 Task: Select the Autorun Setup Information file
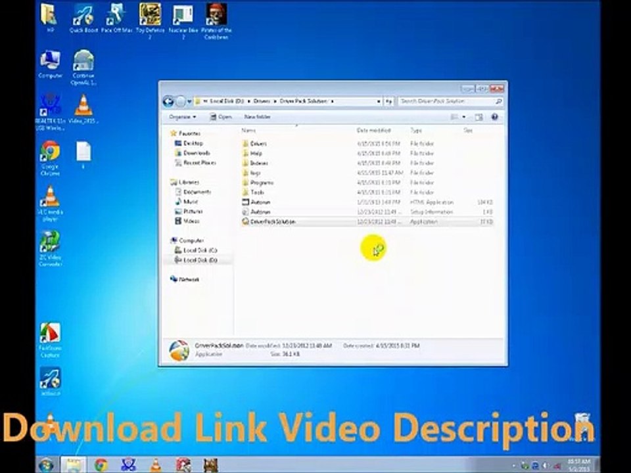[x=260, y=212]
